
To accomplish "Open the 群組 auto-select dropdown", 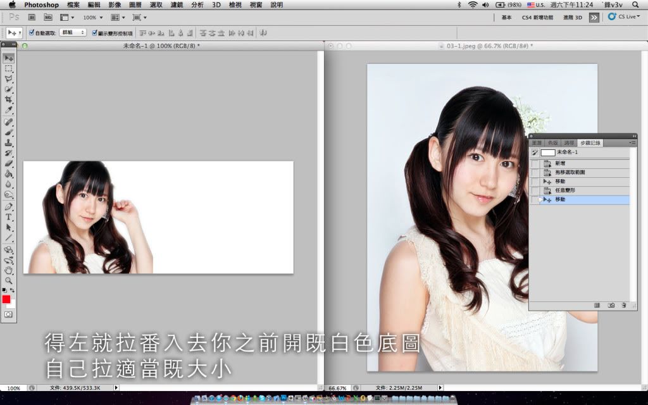I will pyautogui.click(x=73, y=32).
